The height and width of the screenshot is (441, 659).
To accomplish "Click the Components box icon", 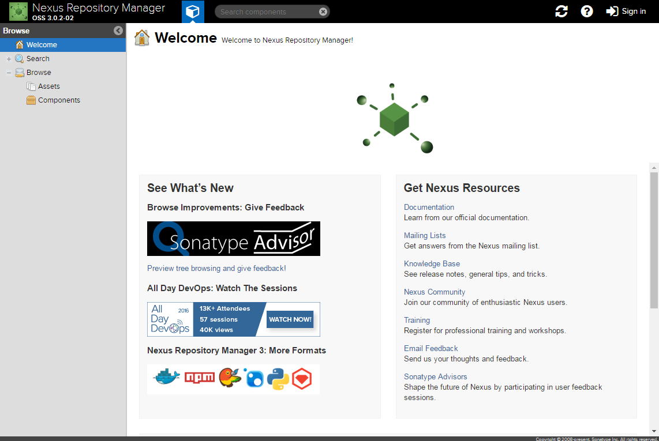I will [x=31, y=100].
